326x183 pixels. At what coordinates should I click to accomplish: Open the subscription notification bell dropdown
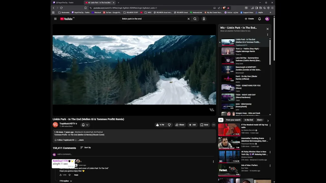[85, 125]
